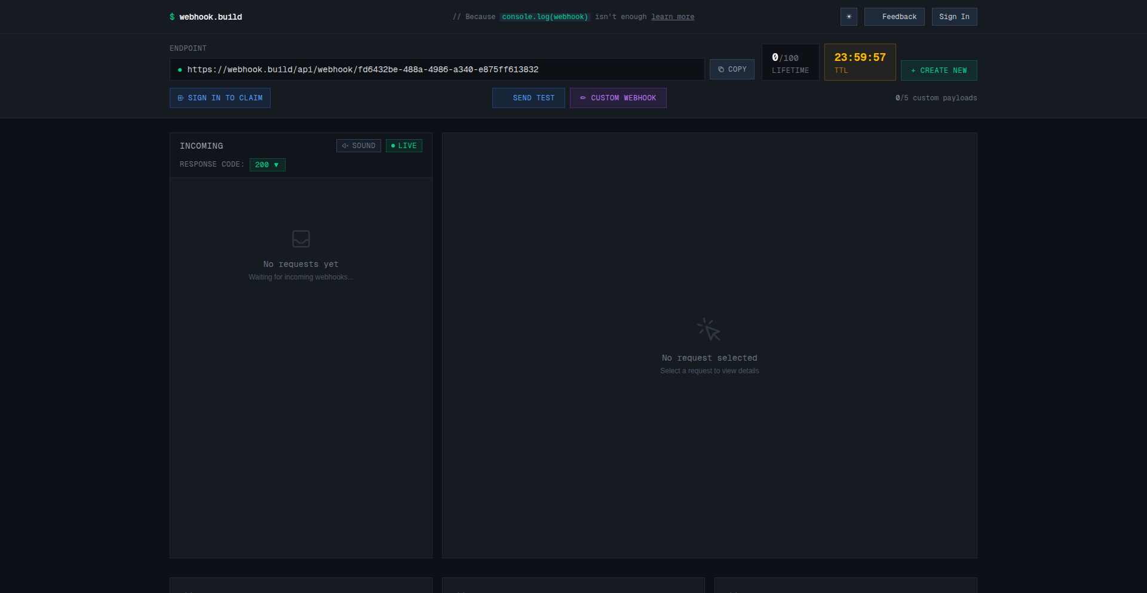This screenshot has width=1147, height=593.
Task: Toggle the LIVE streaming indicator
Action: click(x=404, y=145)
